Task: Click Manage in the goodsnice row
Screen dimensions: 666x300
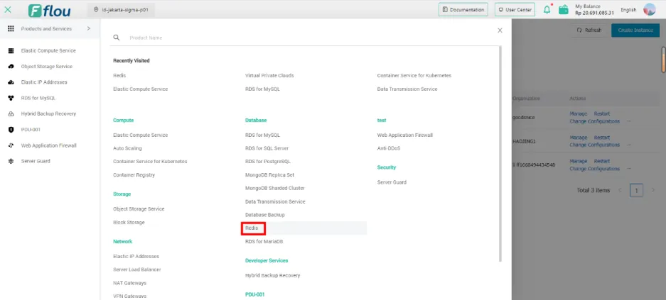Action: pos(578,113)
